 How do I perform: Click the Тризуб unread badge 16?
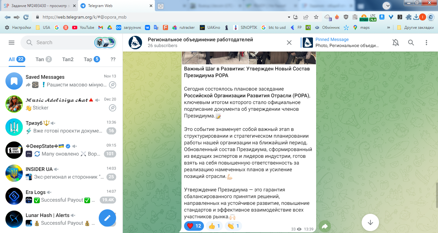[x=111, y=131]
